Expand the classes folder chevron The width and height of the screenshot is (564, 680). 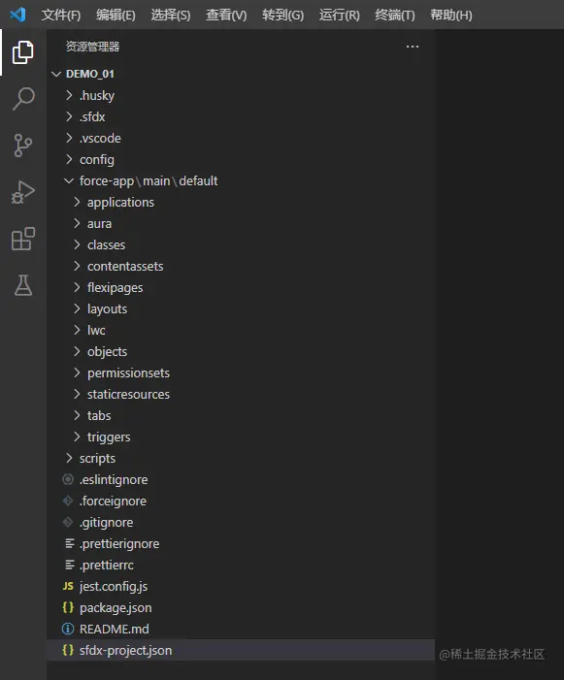(77, 244)
